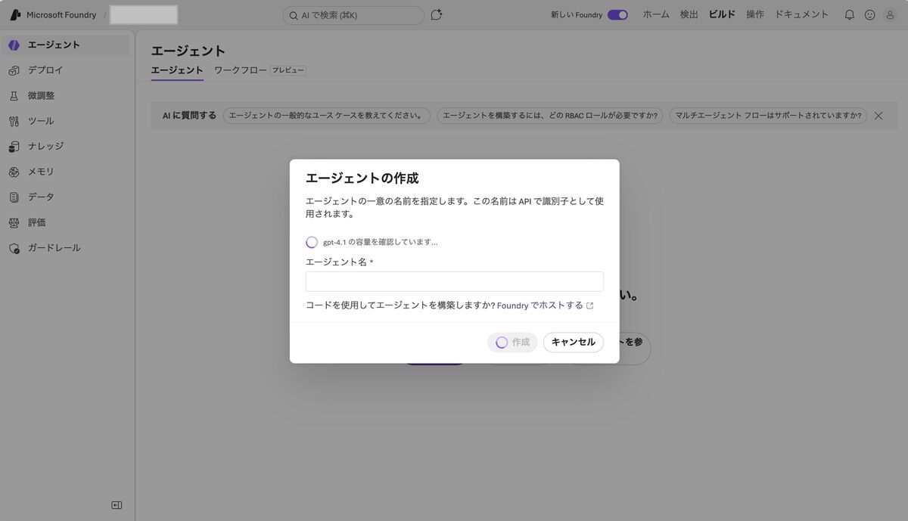Image resolution: width=908 pixels, height=521 pixels.
Task: Click the データ sidebar icon
Action: (x=14, y=197)
